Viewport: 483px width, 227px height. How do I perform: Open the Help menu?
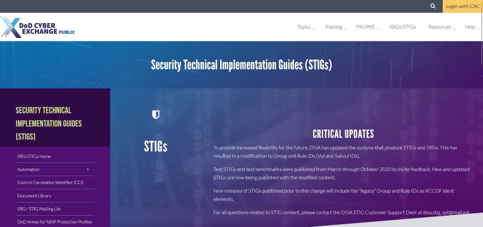point(470,27)
